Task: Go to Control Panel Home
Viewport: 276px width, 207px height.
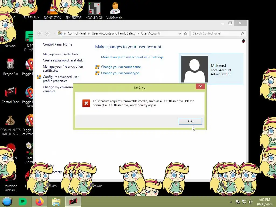Action: coord(57,44)
